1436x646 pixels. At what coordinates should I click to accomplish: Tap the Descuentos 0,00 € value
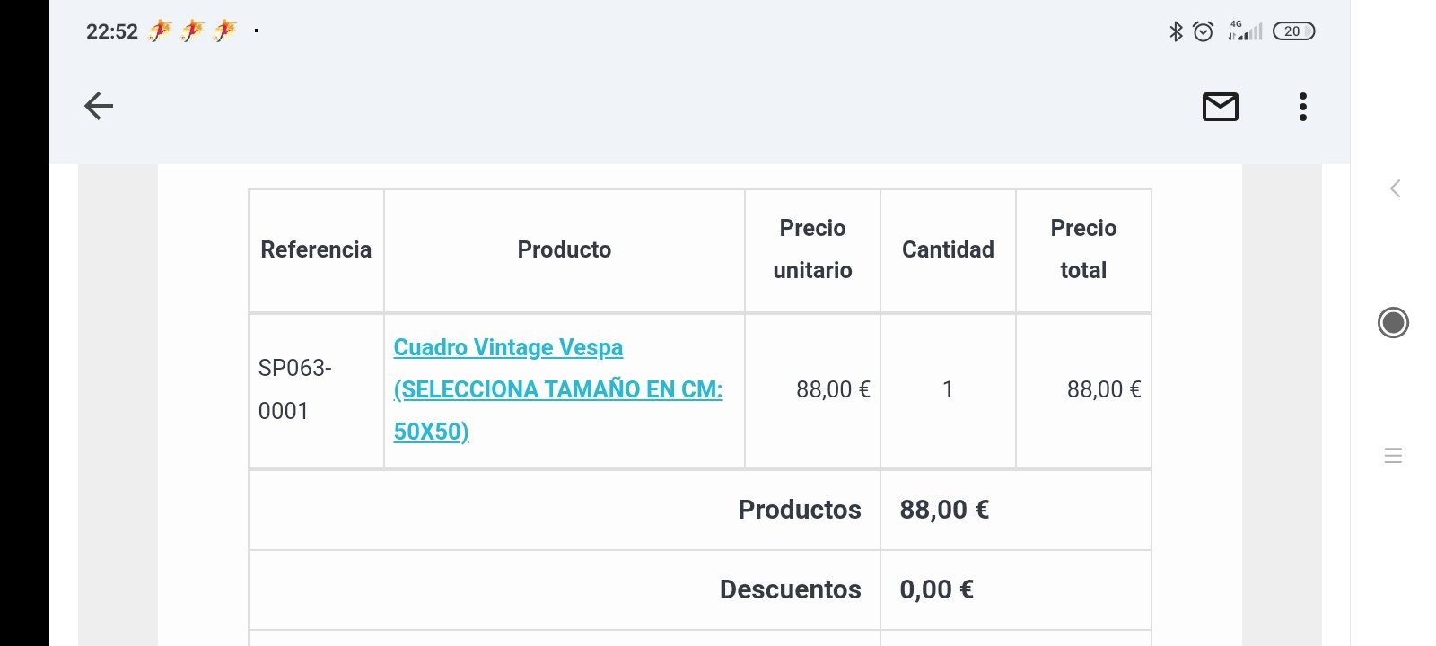[936, 589]
